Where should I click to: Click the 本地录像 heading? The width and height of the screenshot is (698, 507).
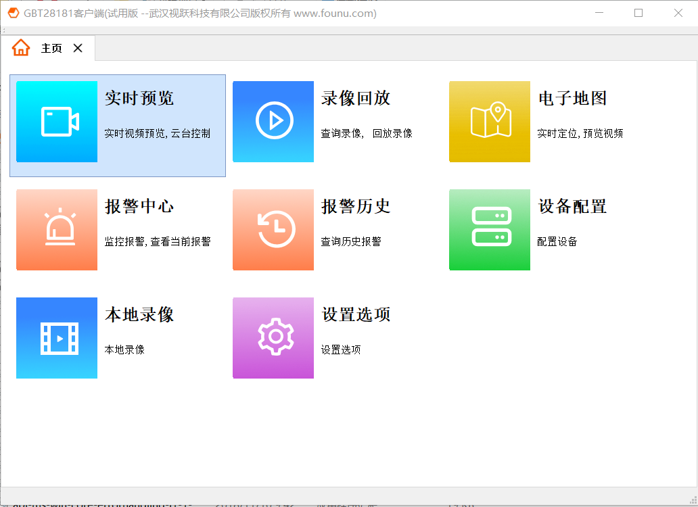coord(139,315)
